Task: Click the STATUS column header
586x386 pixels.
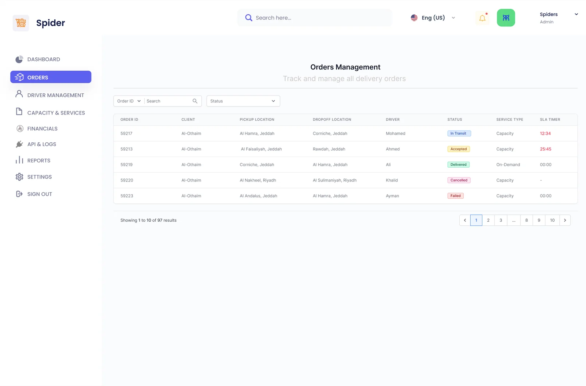Action: pos(455,120)
